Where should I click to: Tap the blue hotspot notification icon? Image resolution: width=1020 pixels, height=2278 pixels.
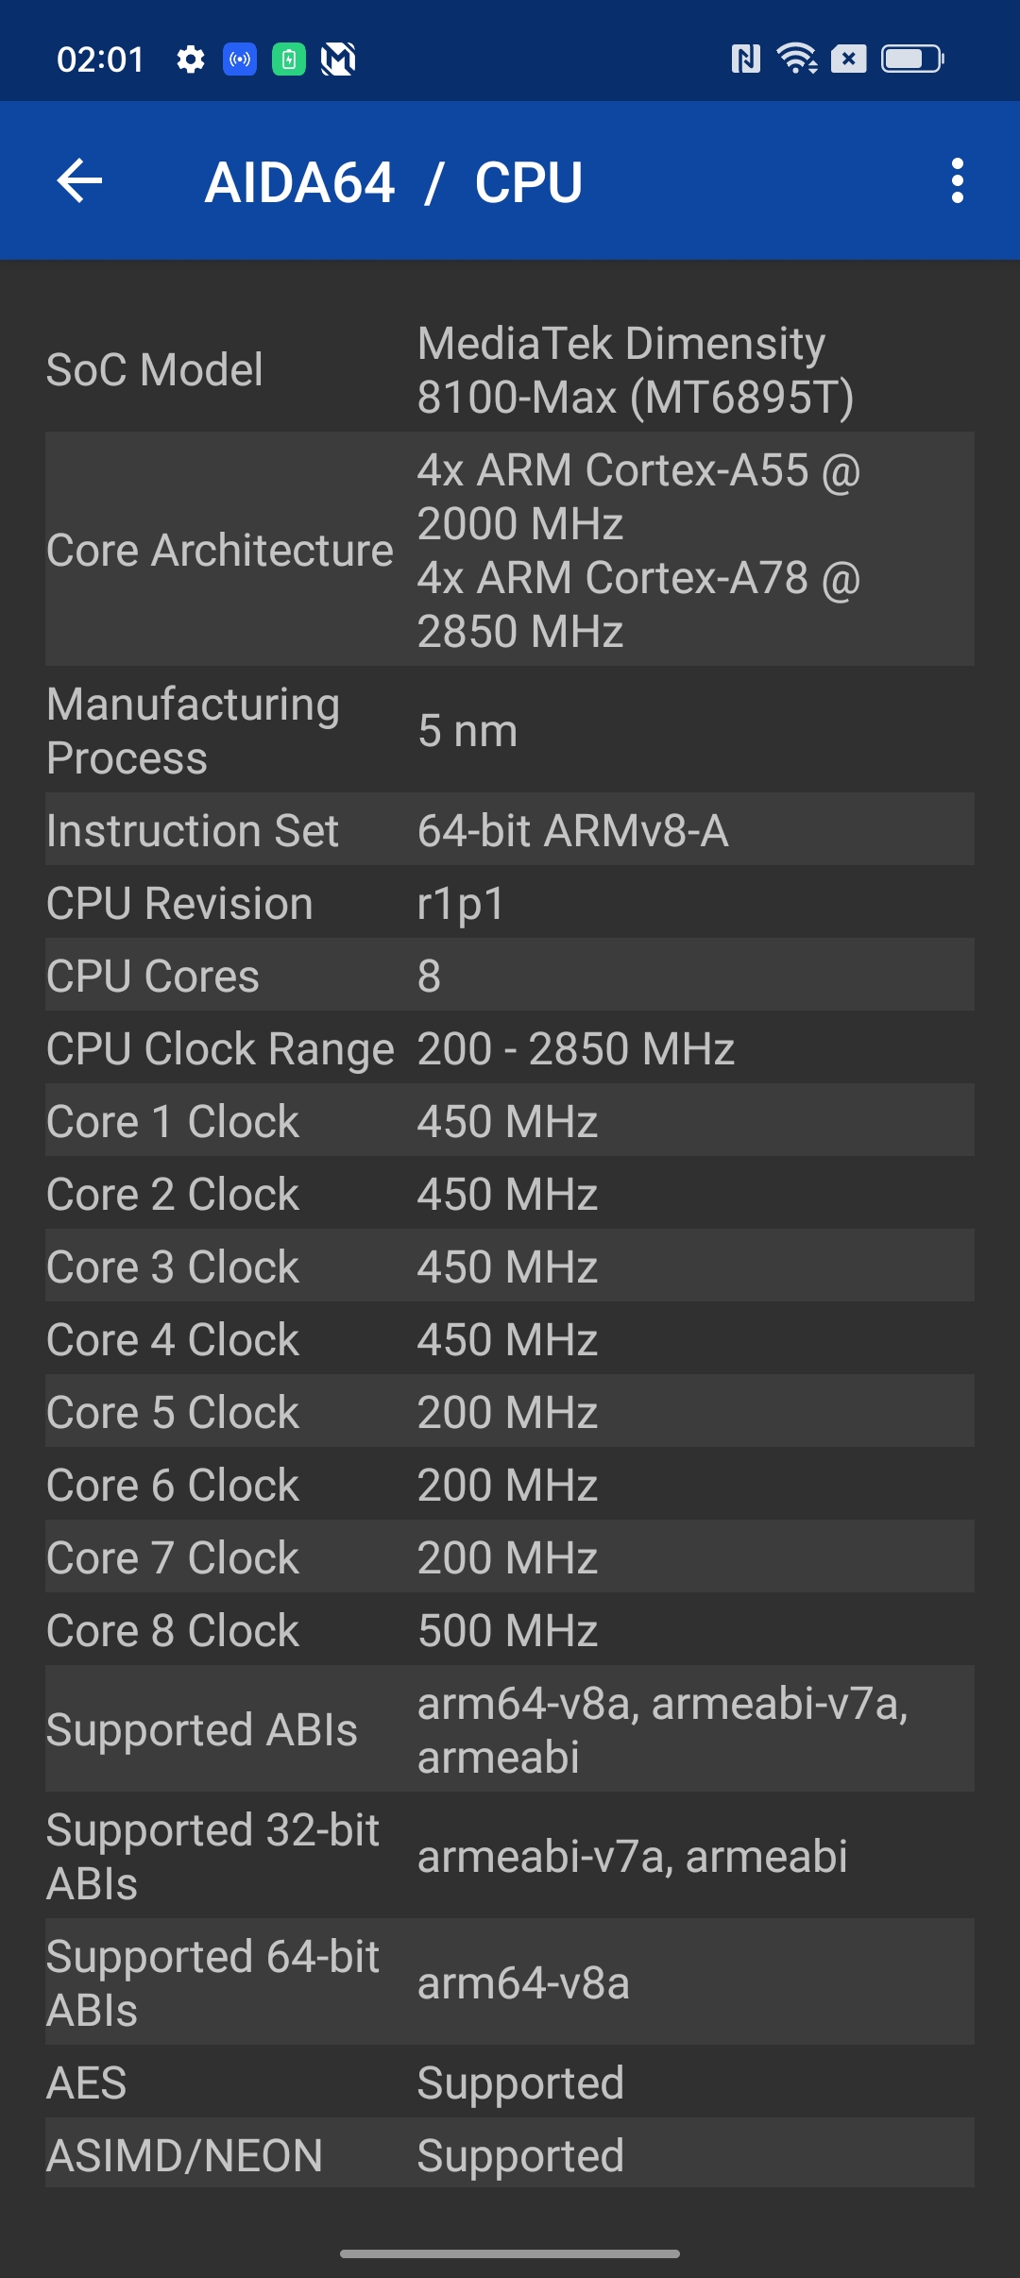pyautogui.click(x=240, y=59)
